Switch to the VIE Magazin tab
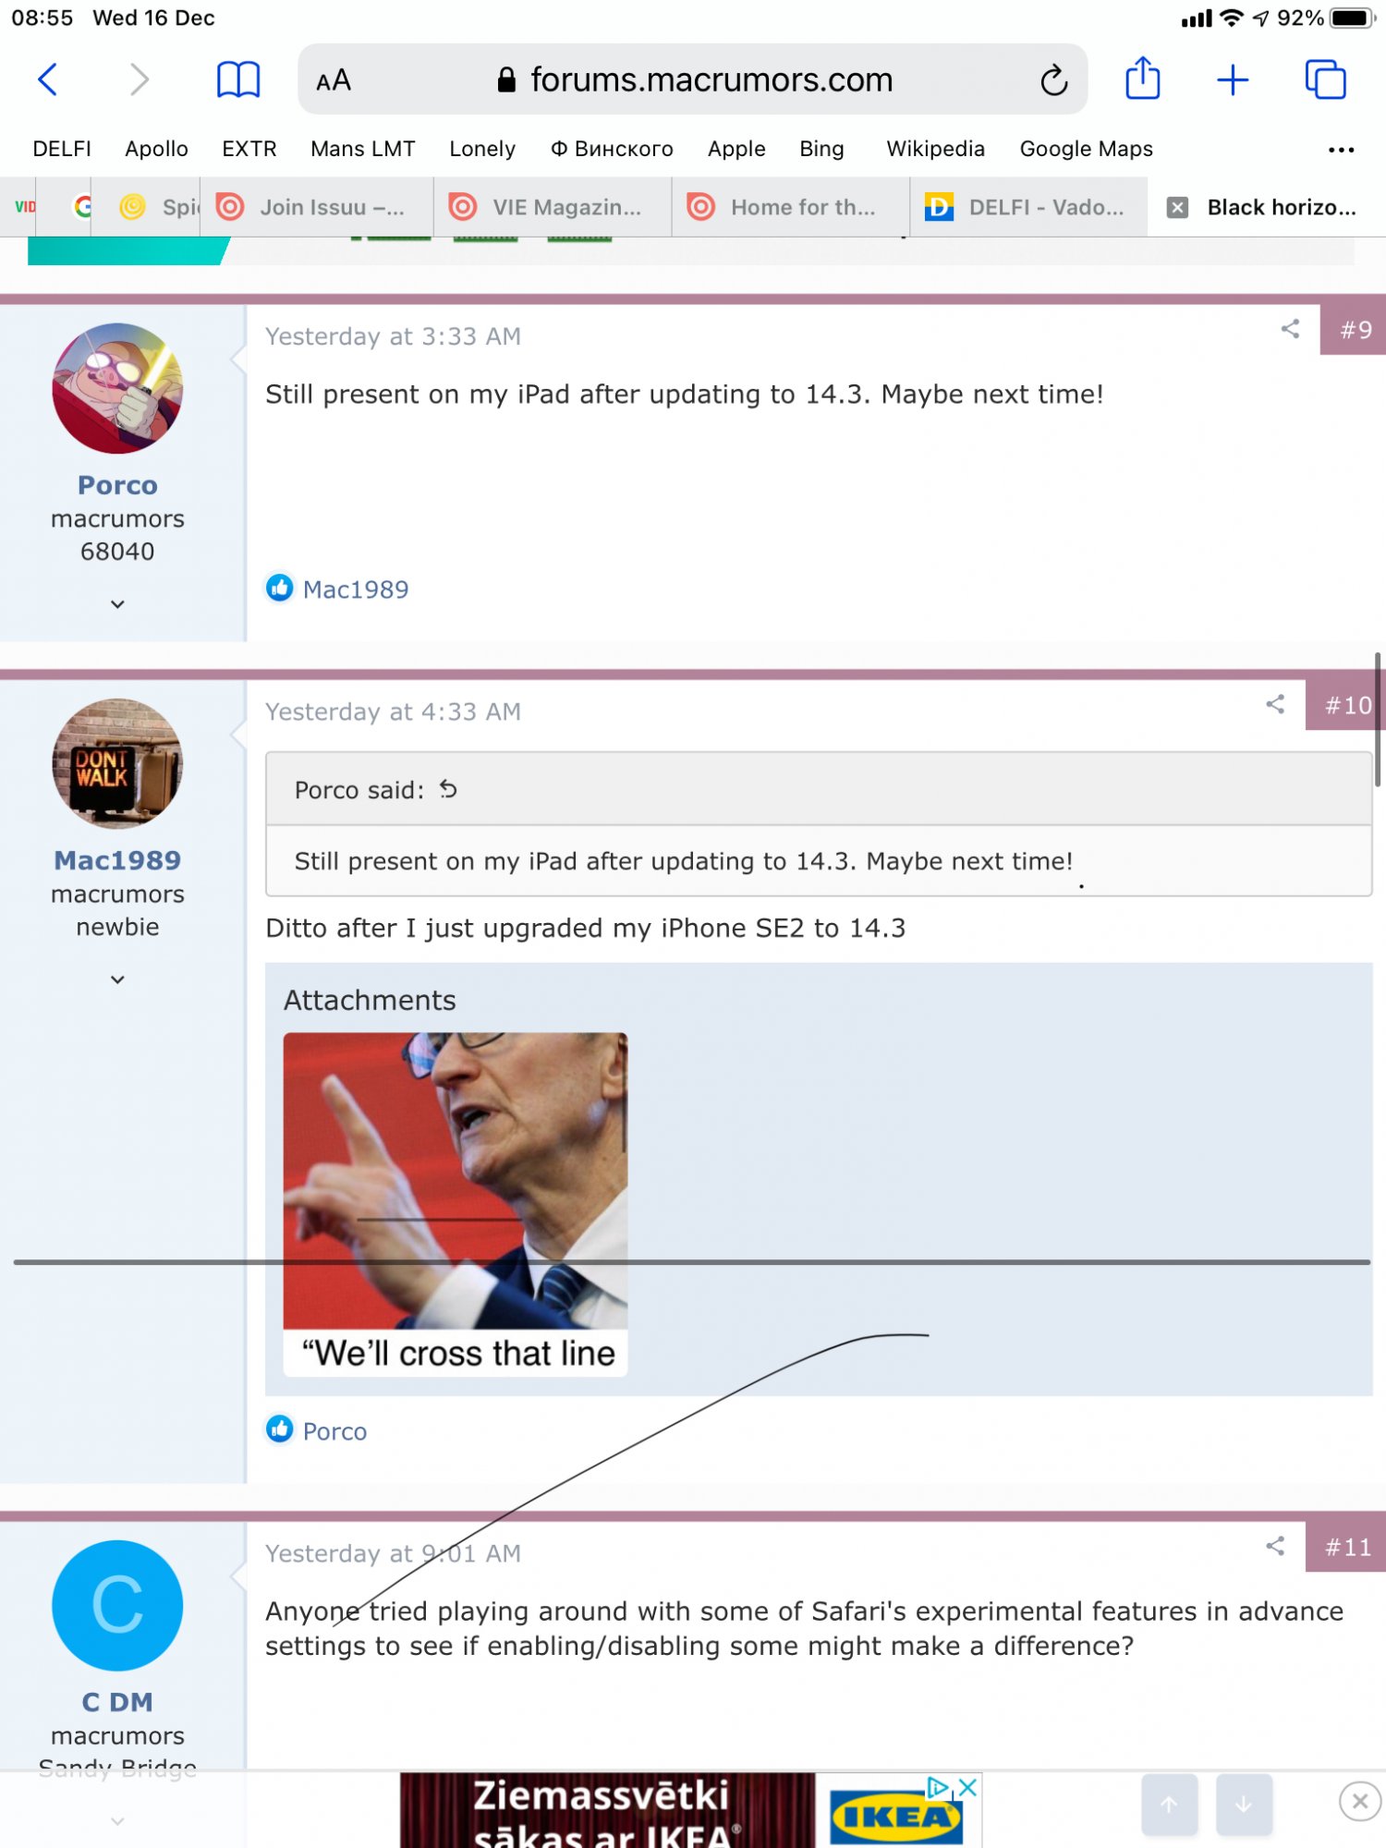This screenshot has width=1386, height=1848. point(553,207)
